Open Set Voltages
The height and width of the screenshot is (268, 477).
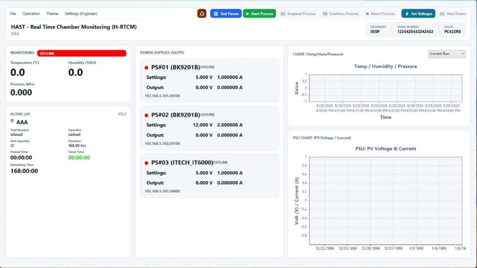coord(418,13)
